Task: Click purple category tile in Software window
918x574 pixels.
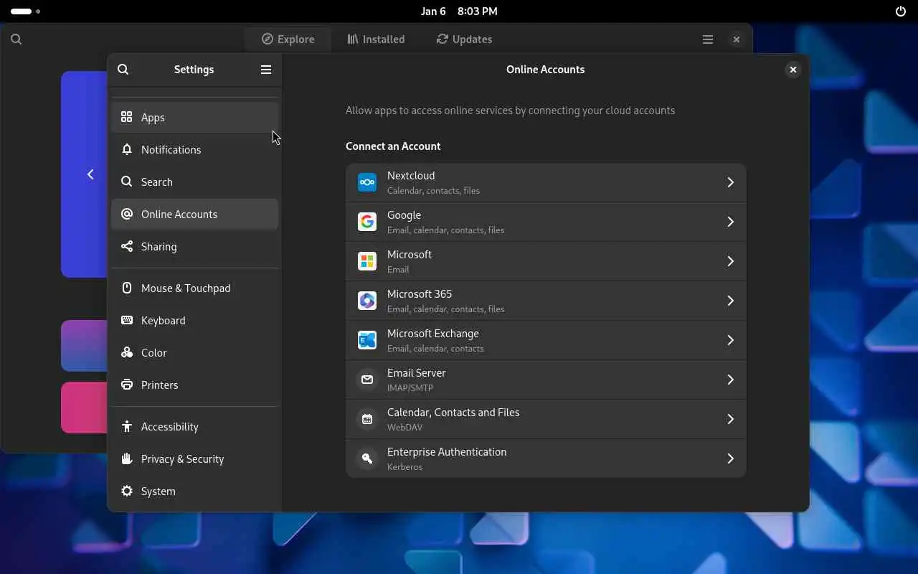Action: [84, 346]
